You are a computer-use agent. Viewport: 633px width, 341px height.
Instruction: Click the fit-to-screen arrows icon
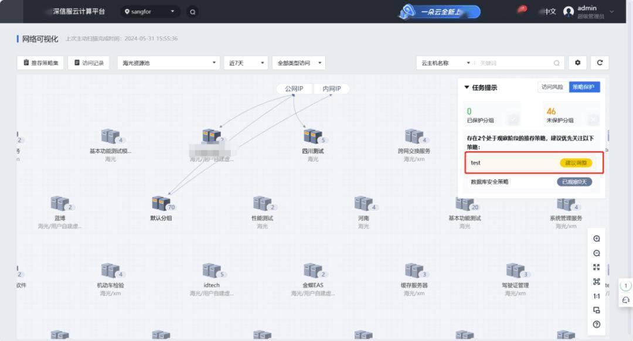point(596,267)
